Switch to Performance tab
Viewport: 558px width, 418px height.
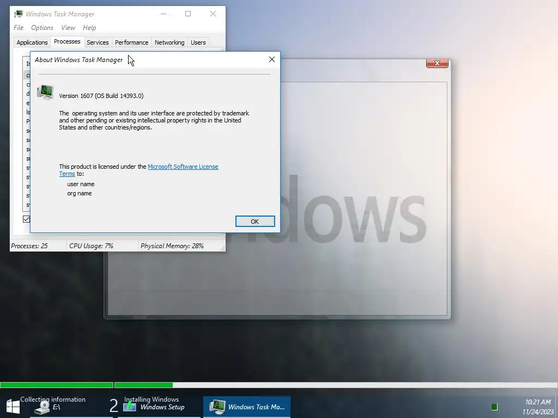132,42
